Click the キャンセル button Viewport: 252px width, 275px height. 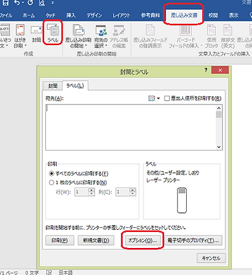click(x=211, y=258)
